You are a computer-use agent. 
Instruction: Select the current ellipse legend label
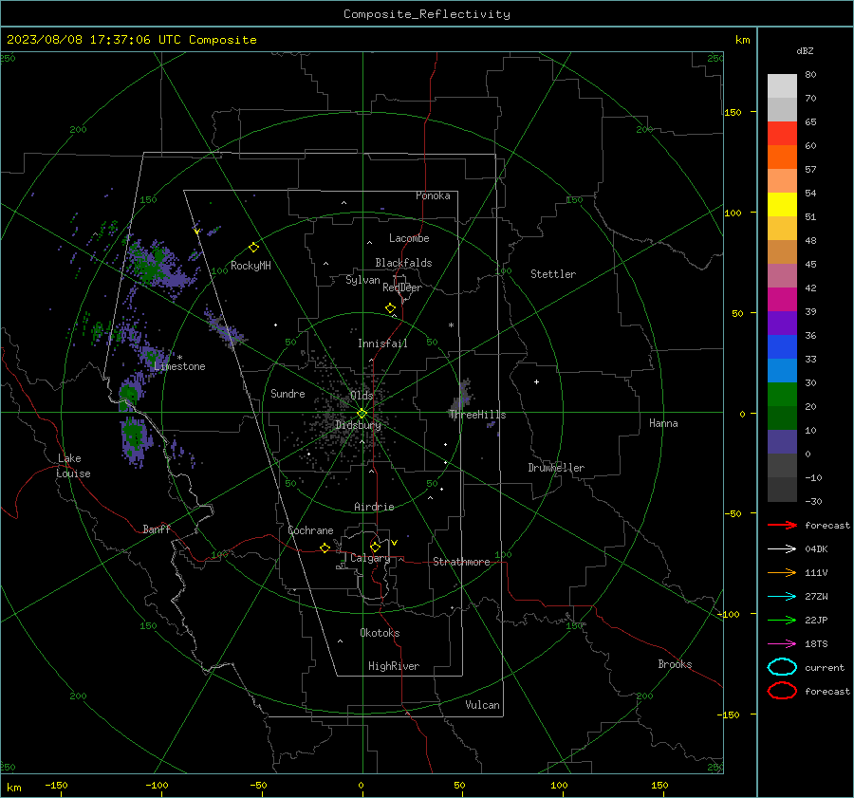(x=825, y=668)
